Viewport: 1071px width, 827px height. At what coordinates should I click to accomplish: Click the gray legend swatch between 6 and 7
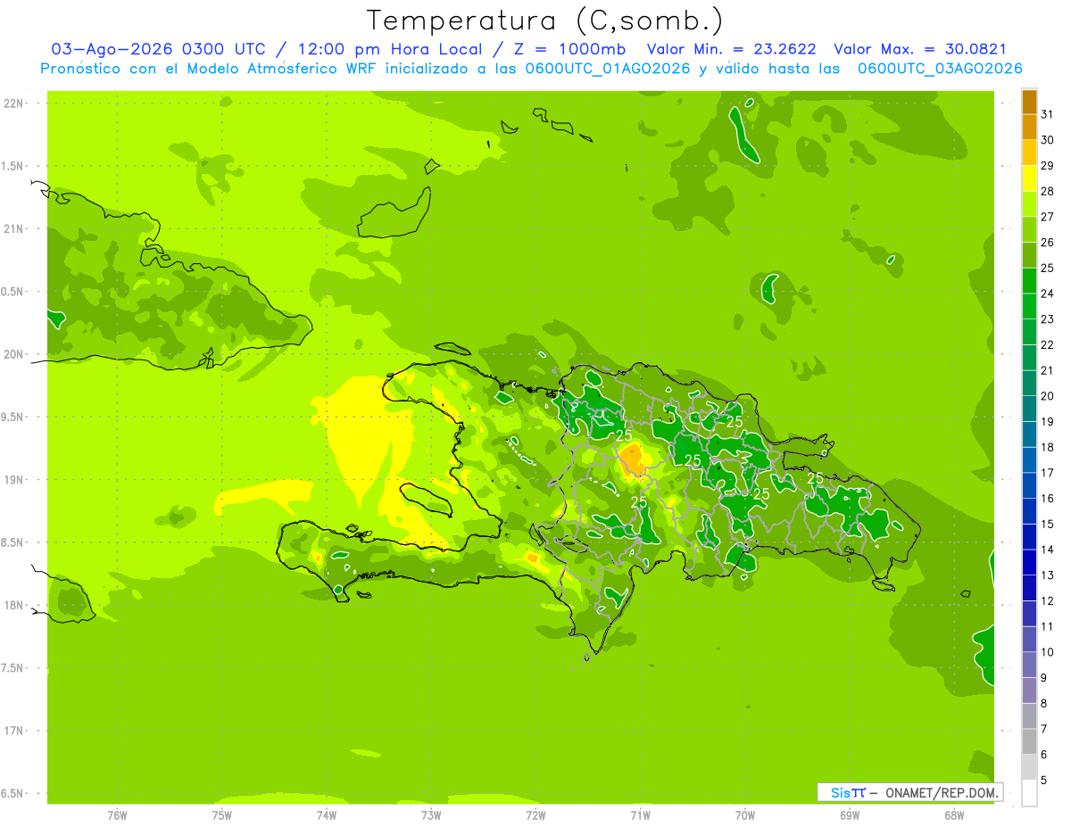(x=1029, y=741)
